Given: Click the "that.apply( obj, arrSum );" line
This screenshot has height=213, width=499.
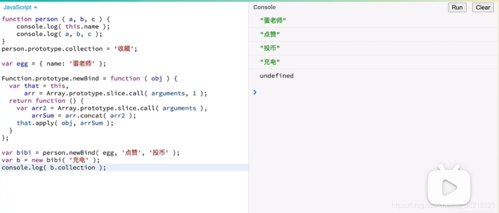Looking at the screenshot, I should tap(65, 123).
